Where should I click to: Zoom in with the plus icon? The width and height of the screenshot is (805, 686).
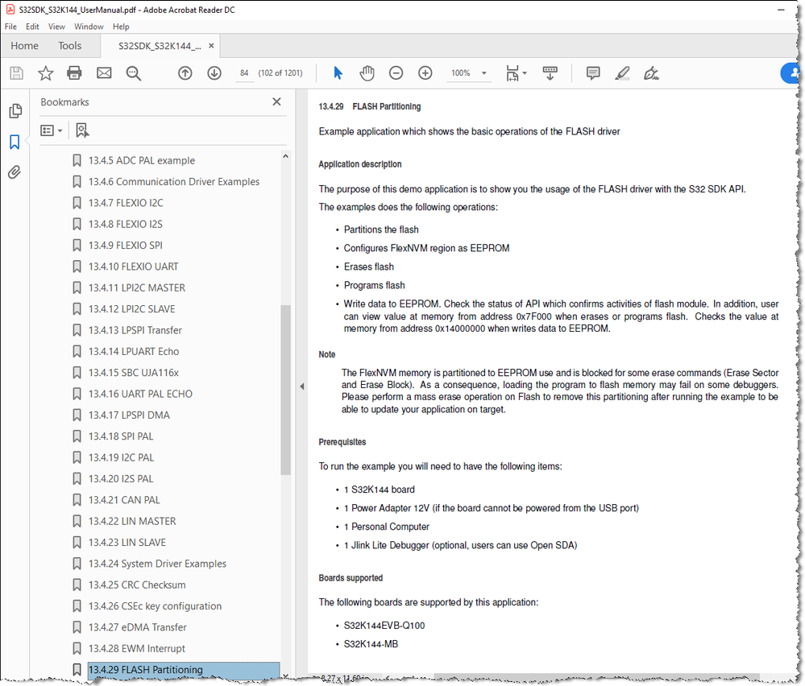[x=425, y=73]
